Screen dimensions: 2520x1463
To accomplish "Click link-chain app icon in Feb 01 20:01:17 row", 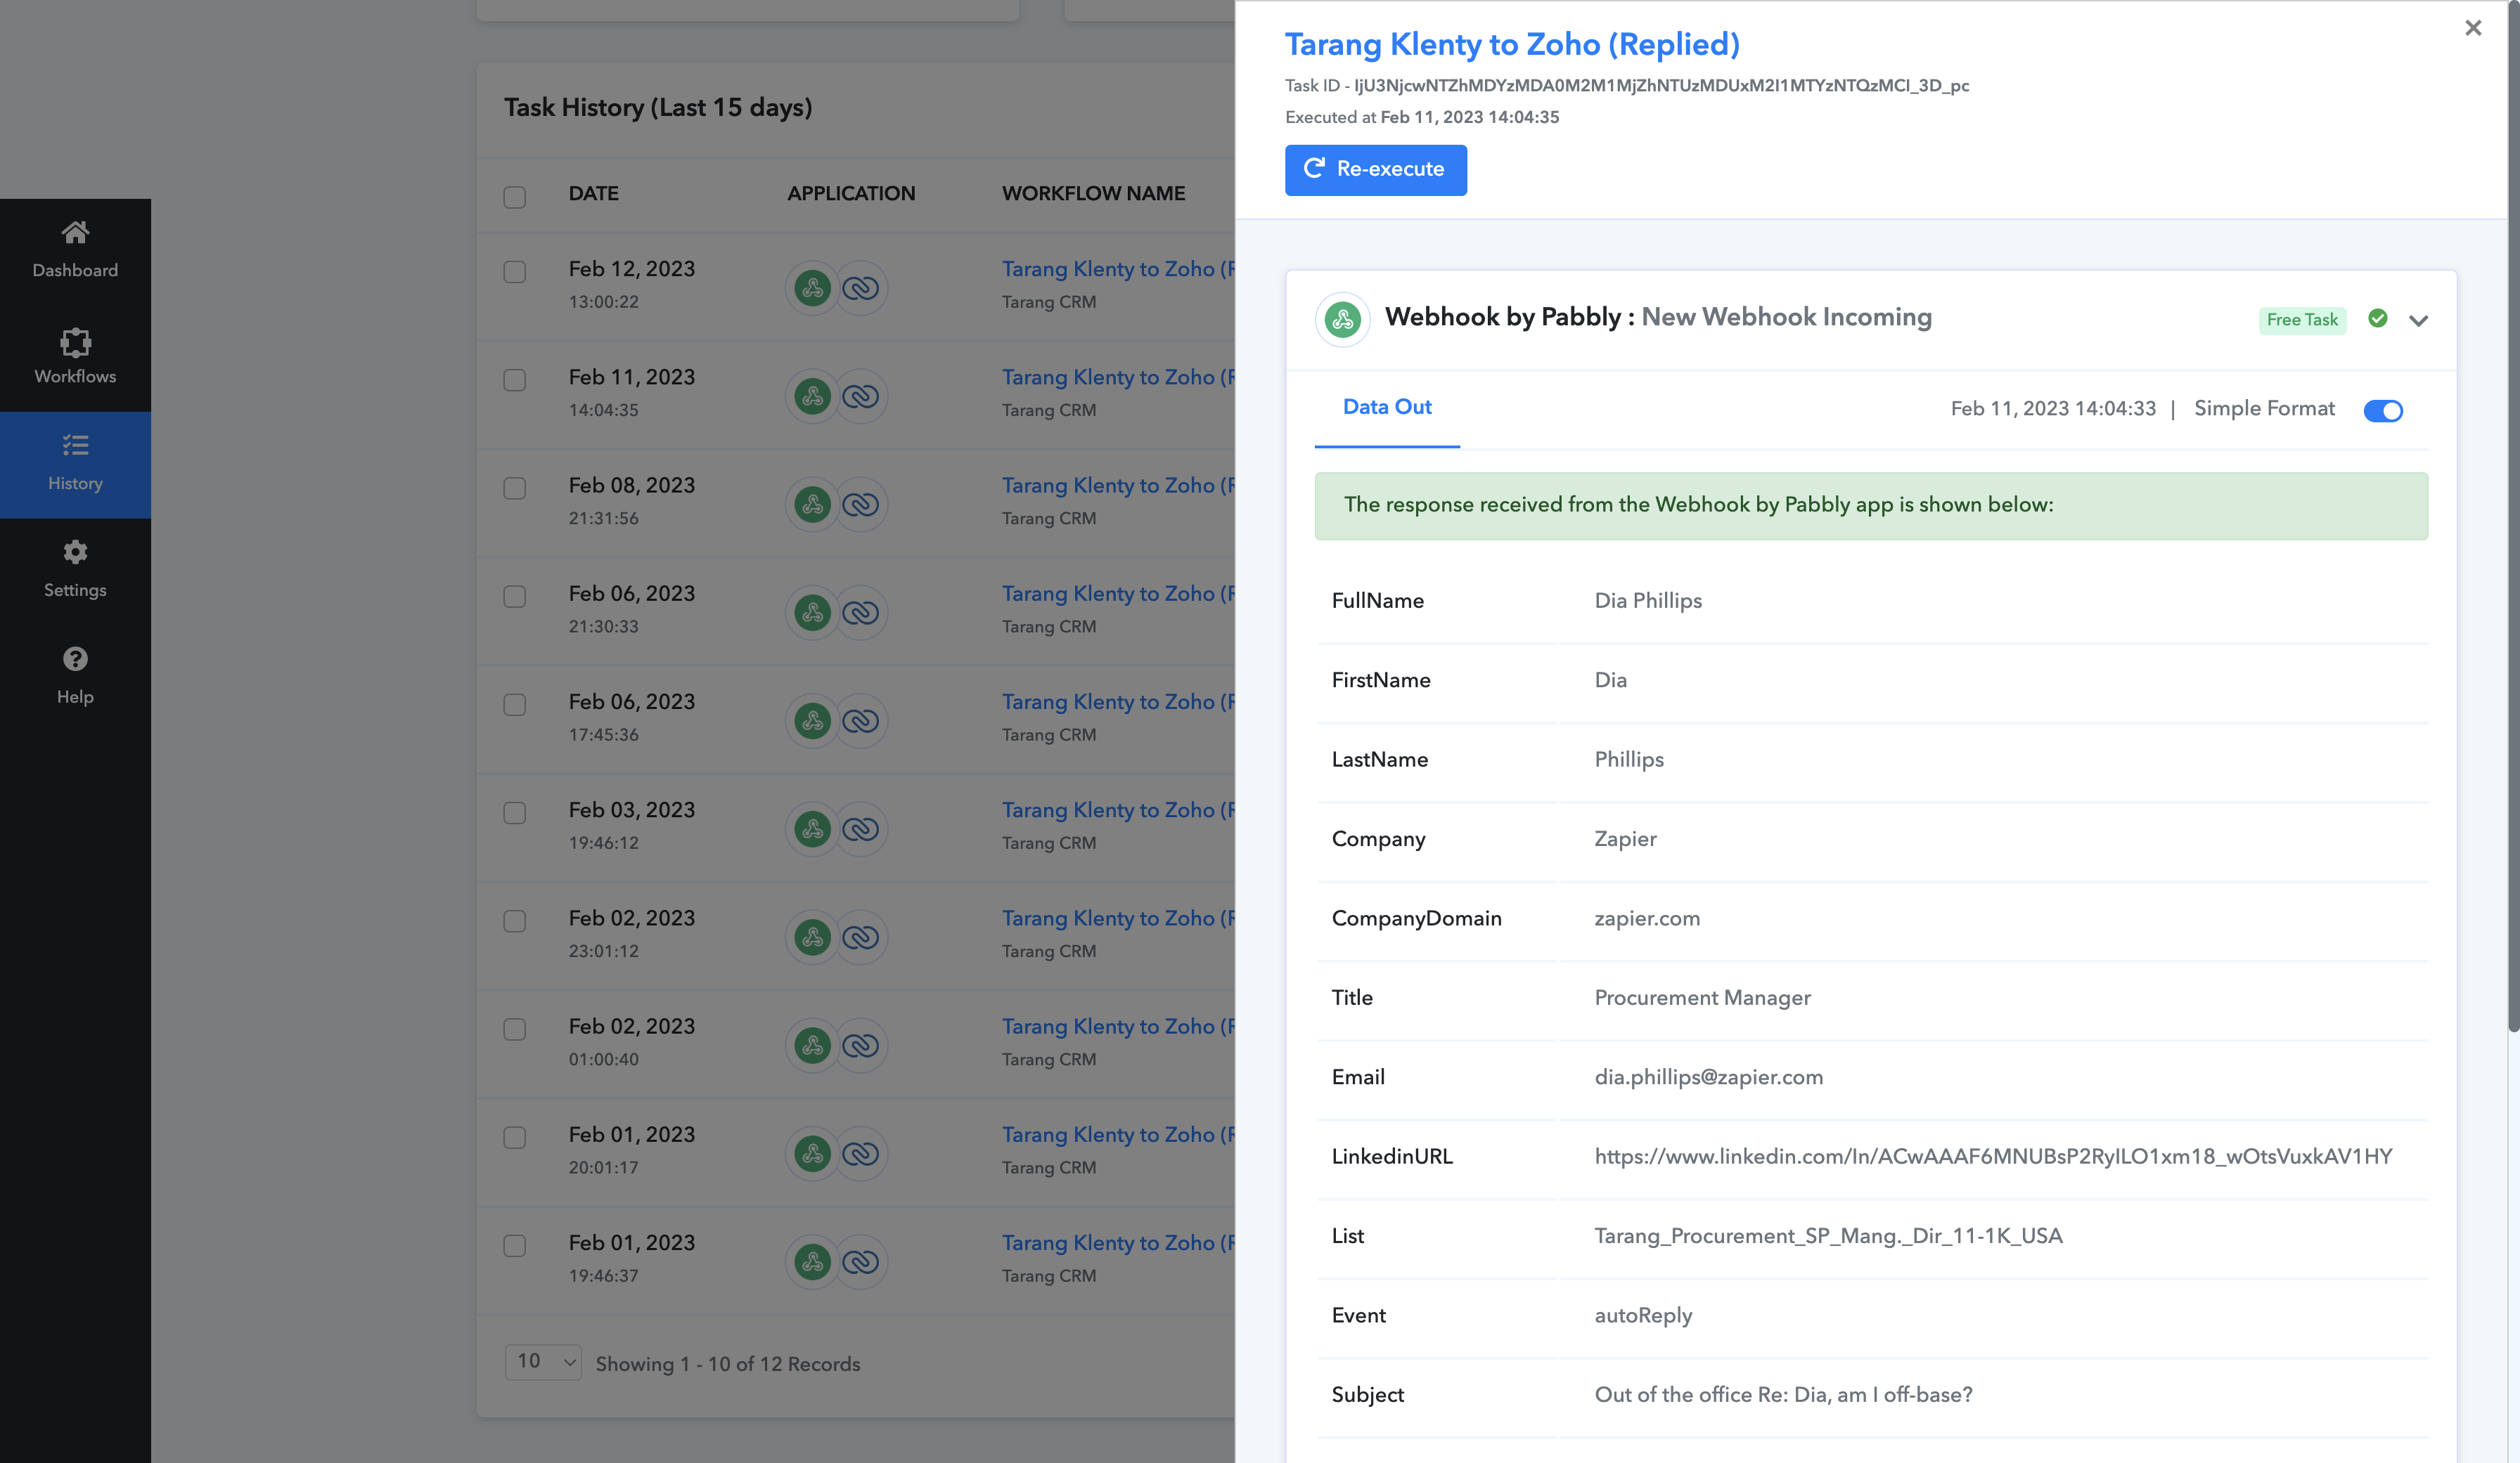I will pos(861,1155).
